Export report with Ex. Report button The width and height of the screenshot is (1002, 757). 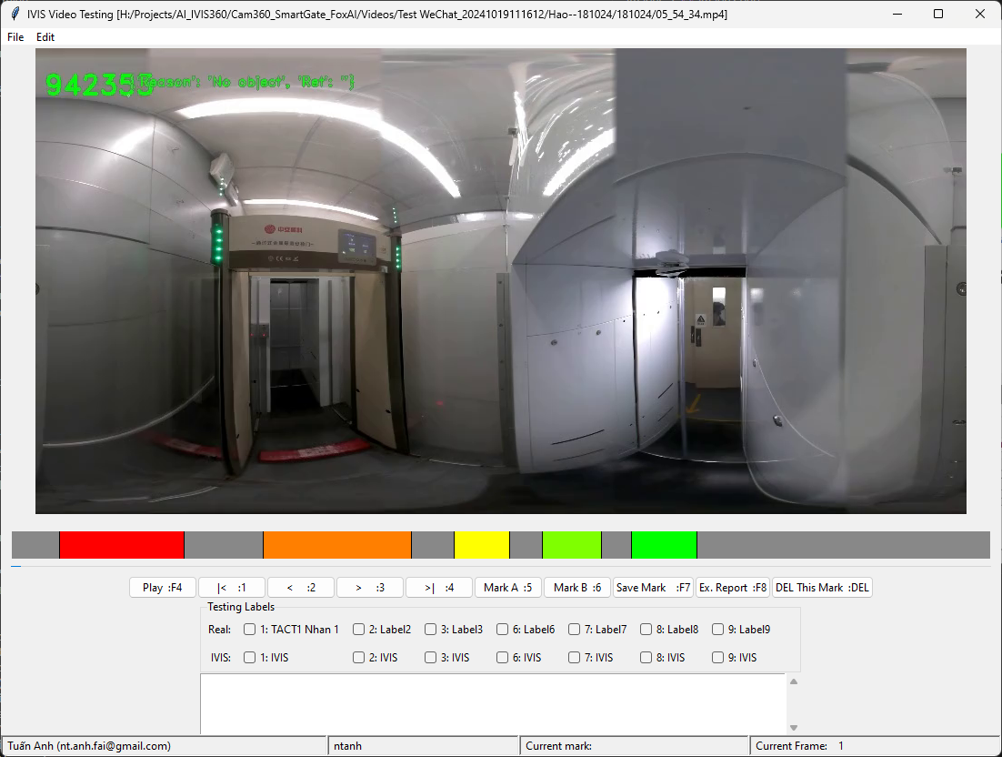pos(733,588)
